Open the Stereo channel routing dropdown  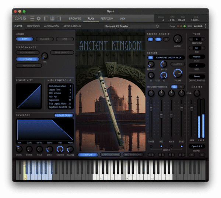tap(197, 77)
